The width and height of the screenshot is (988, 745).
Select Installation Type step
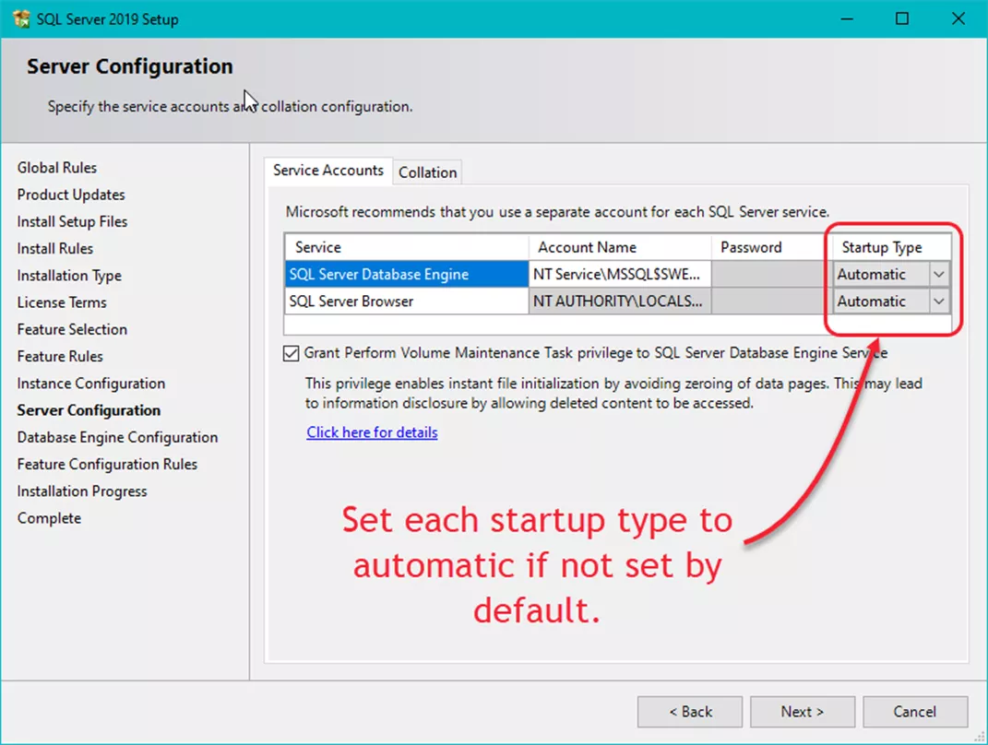[x=69, y=276]
